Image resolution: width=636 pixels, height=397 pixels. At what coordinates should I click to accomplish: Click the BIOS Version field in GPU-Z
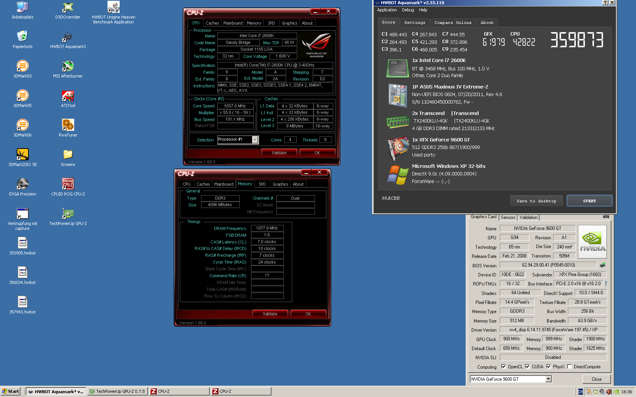(x=548, y=265)
